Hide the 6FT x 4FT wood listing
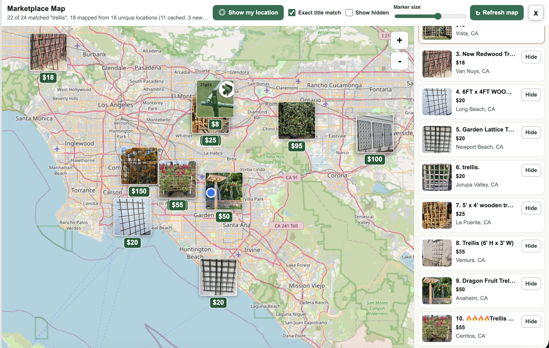 point(531,95)
